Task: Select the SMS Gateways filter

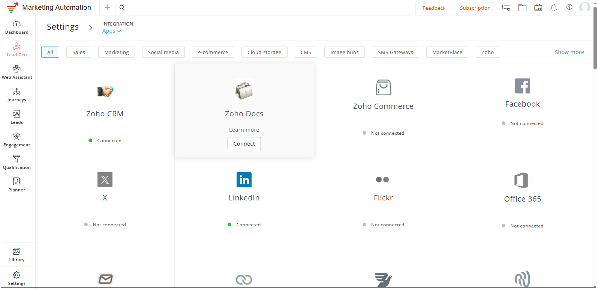Action: point(396,52)
